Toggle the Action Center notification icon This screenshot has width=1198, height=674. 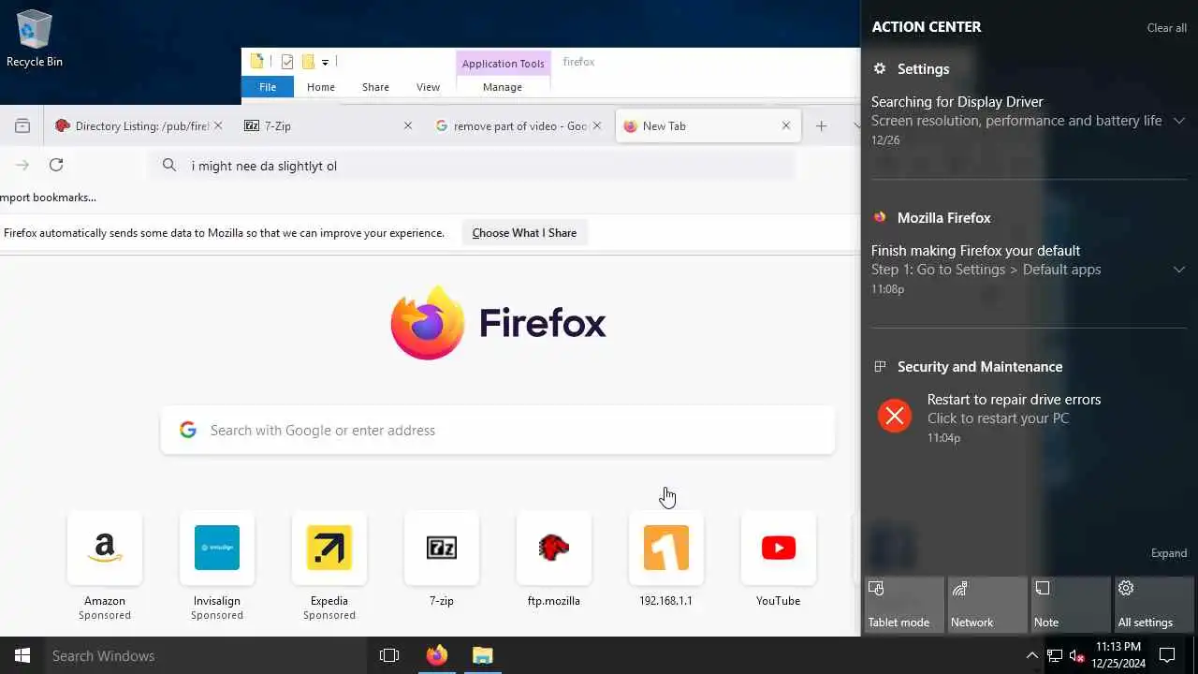(x=1167, y=655)
